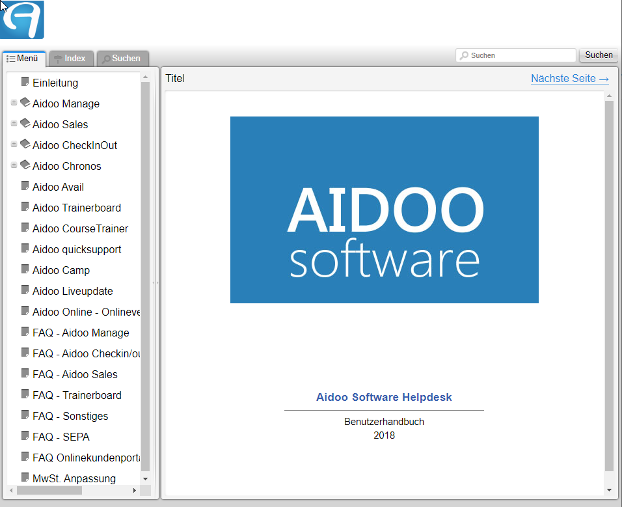Open the Aidoo Trainerboard topic
622x507 pixels.
click(77, 208)
